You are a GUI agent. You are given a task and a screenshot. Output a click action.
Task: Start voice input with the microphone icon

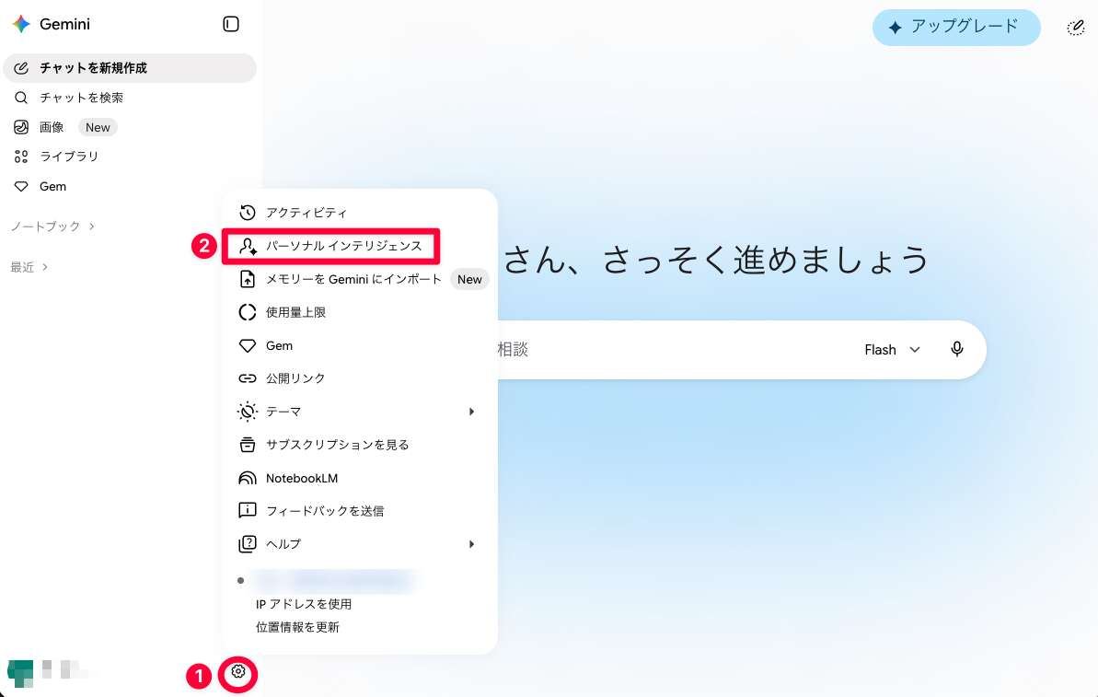pos(956,349)
